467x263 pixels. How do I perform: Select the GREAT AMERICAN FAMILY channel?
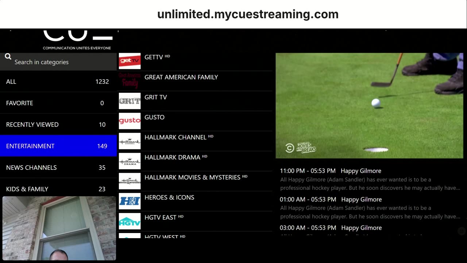coord(195,81)
